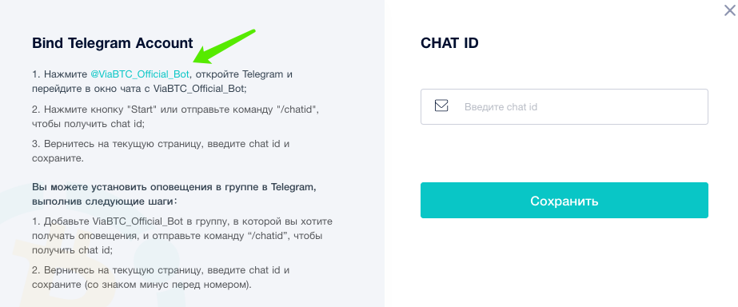Focus the "Введите chat id" input field
Image resolution: width=738 pixels, height=307 pixels.
564,107
